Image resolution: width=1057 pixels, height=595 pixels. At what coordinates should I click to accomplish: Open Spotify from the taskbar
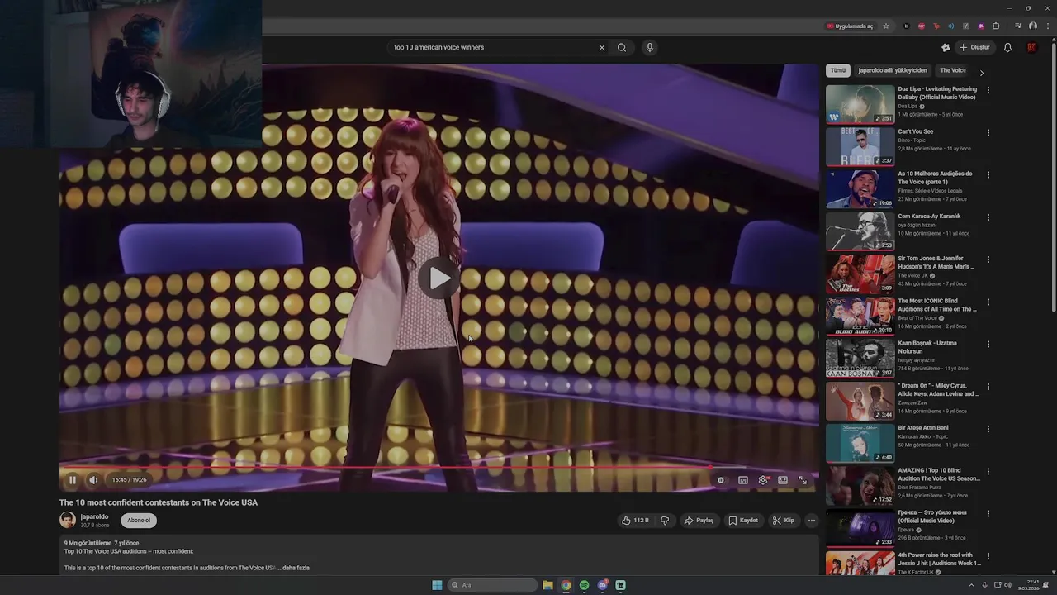[584, 585]
